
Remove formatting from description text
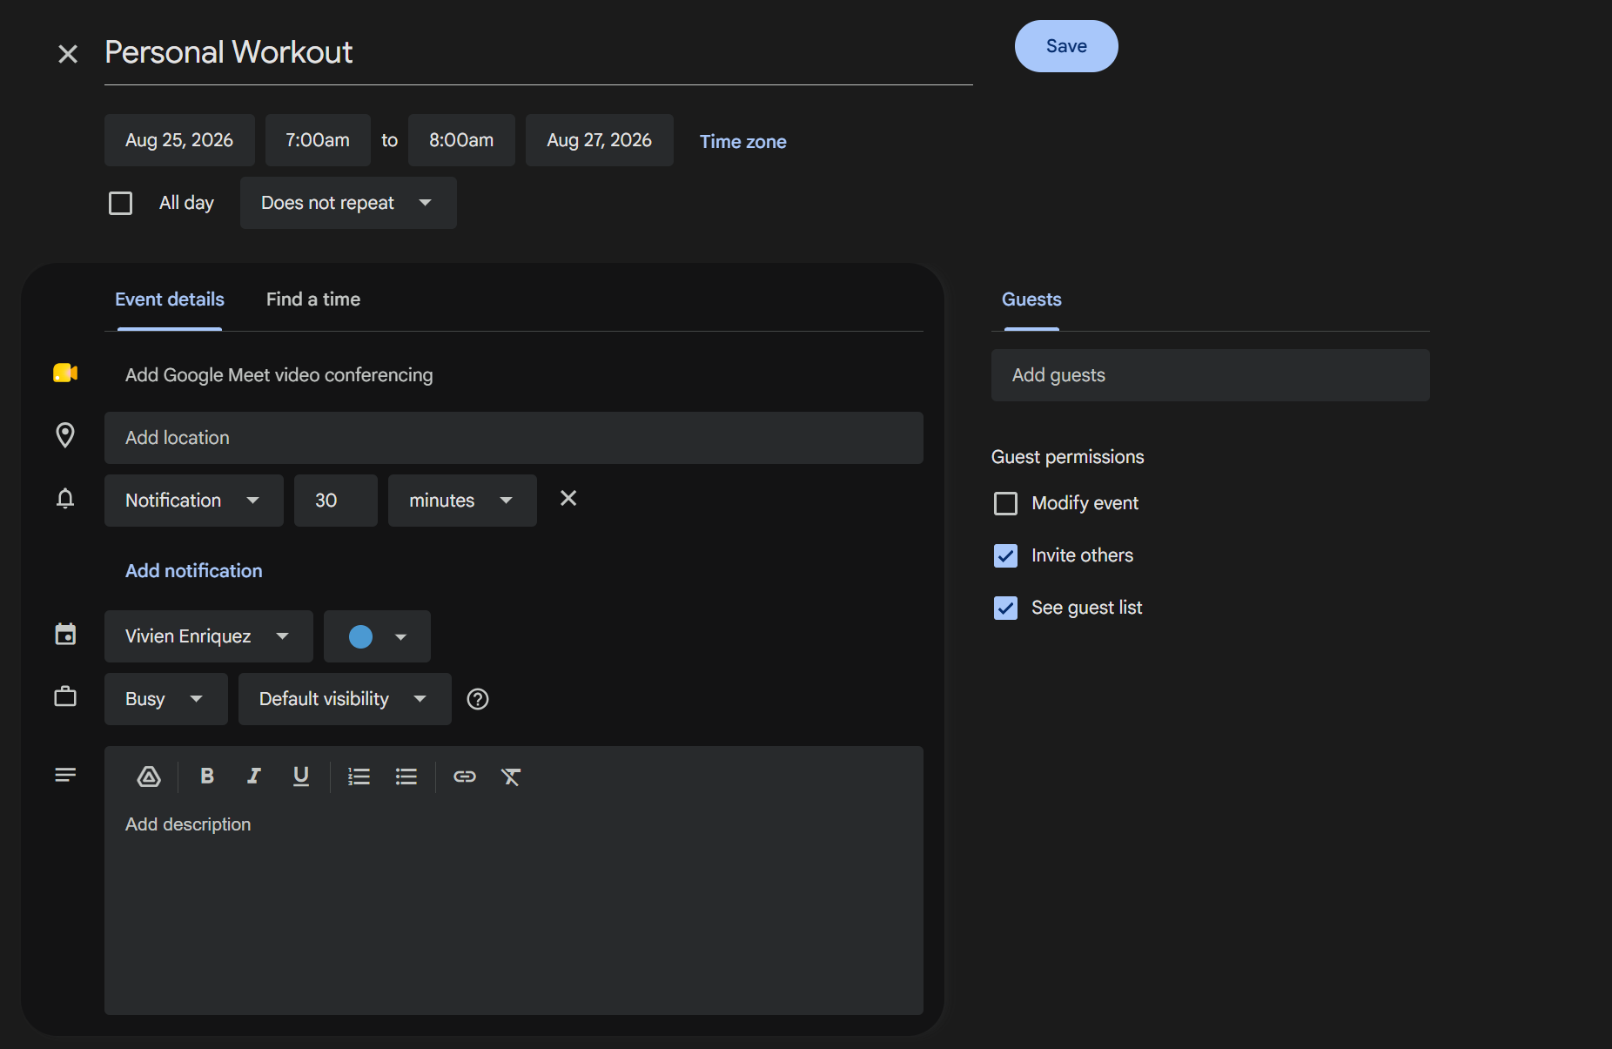511,777
